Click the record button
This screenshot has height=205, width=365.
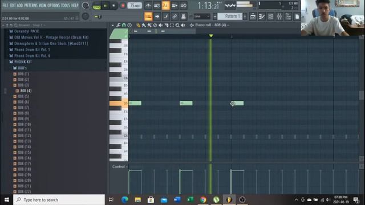(123, 6)
